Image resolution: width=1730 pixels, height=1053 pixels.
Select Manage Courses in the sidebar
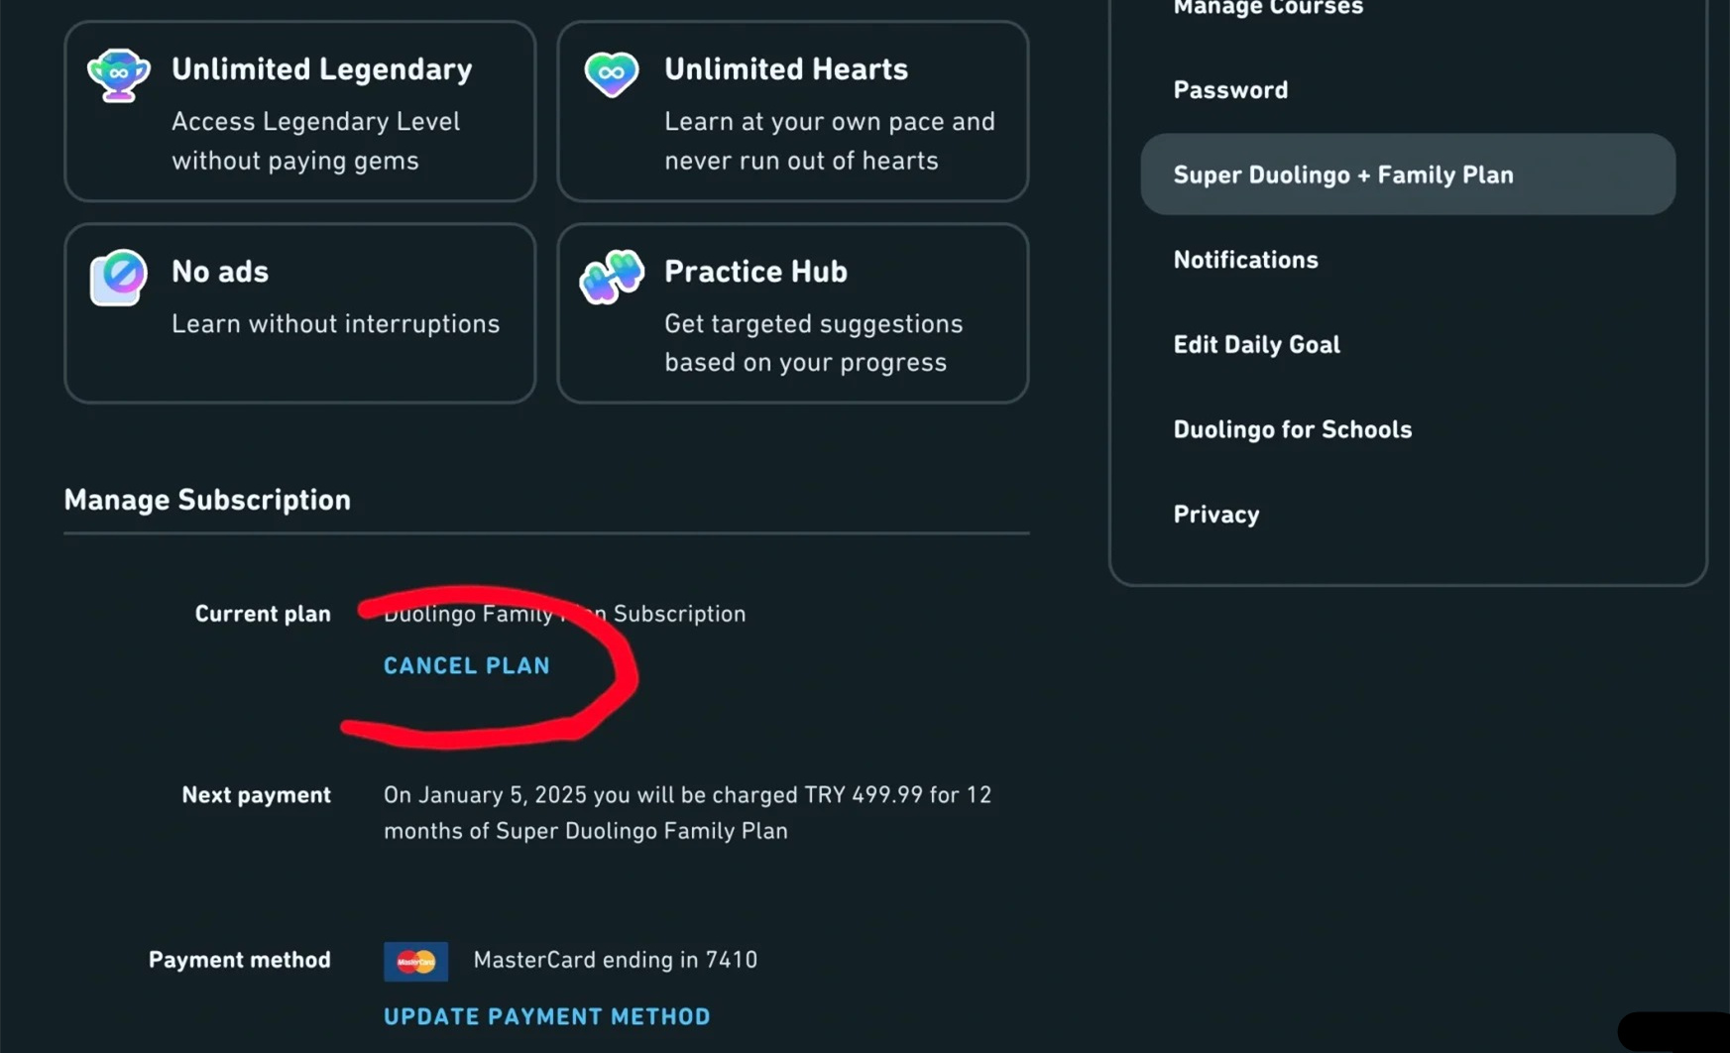[x=1268, y=8]
